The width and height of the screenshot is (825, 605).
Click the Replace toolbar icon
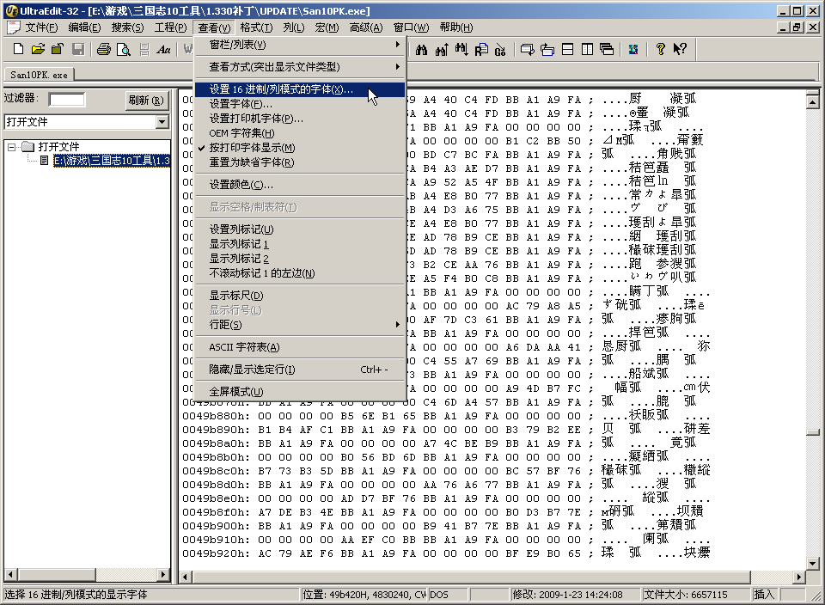481,50
